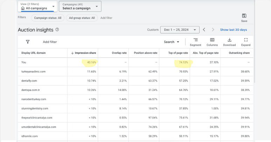Sort by Outranking share column
Viewport: 271px width, 142px height.
pos(239,53)
